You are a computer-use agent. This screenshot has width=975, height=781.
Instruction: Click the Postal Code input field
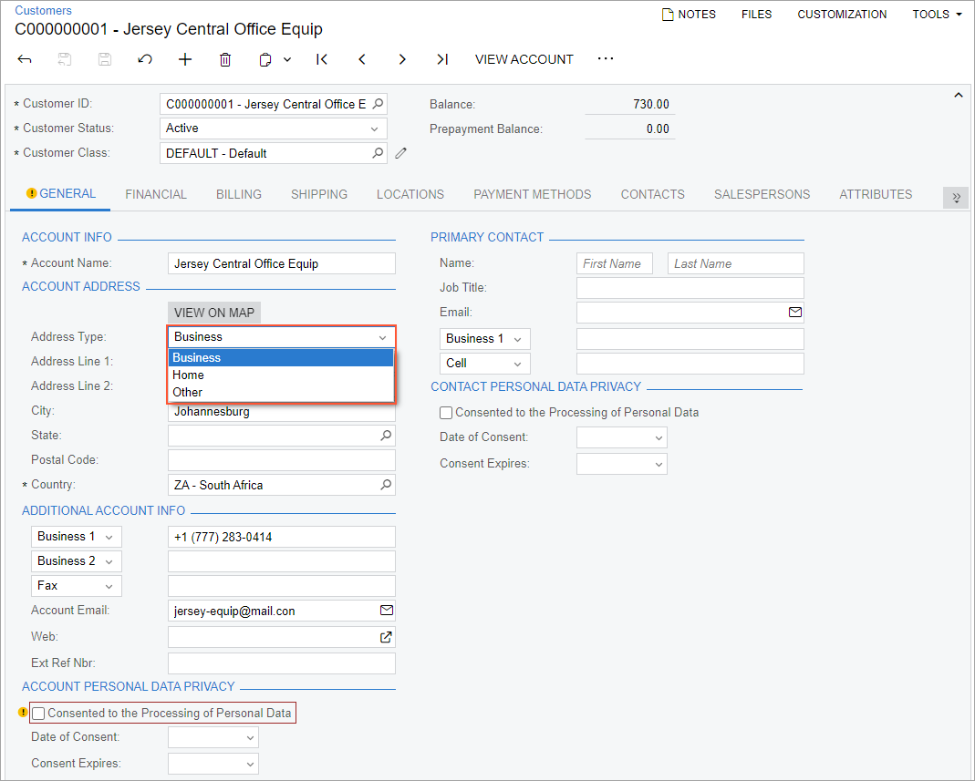click(281, 460)
